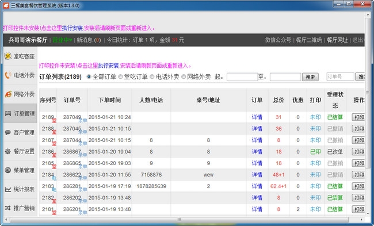Open the 网络外卖 online takeout icon
Viewport: 374px width, 226px height.
(x=8, y=94)
